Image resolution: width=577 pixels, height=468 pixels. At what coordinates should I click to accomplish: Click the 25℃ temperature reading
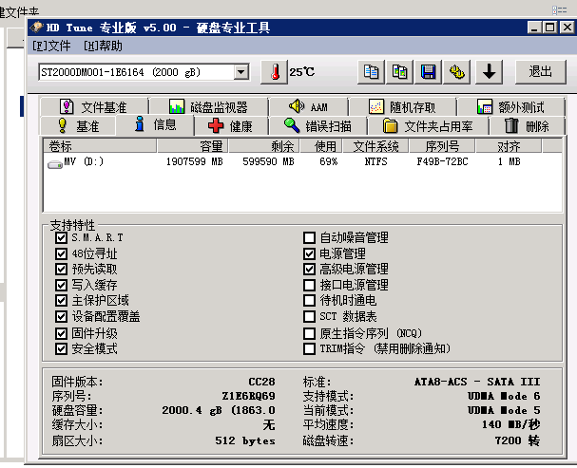pyautogui.click(x=301, y=72)
